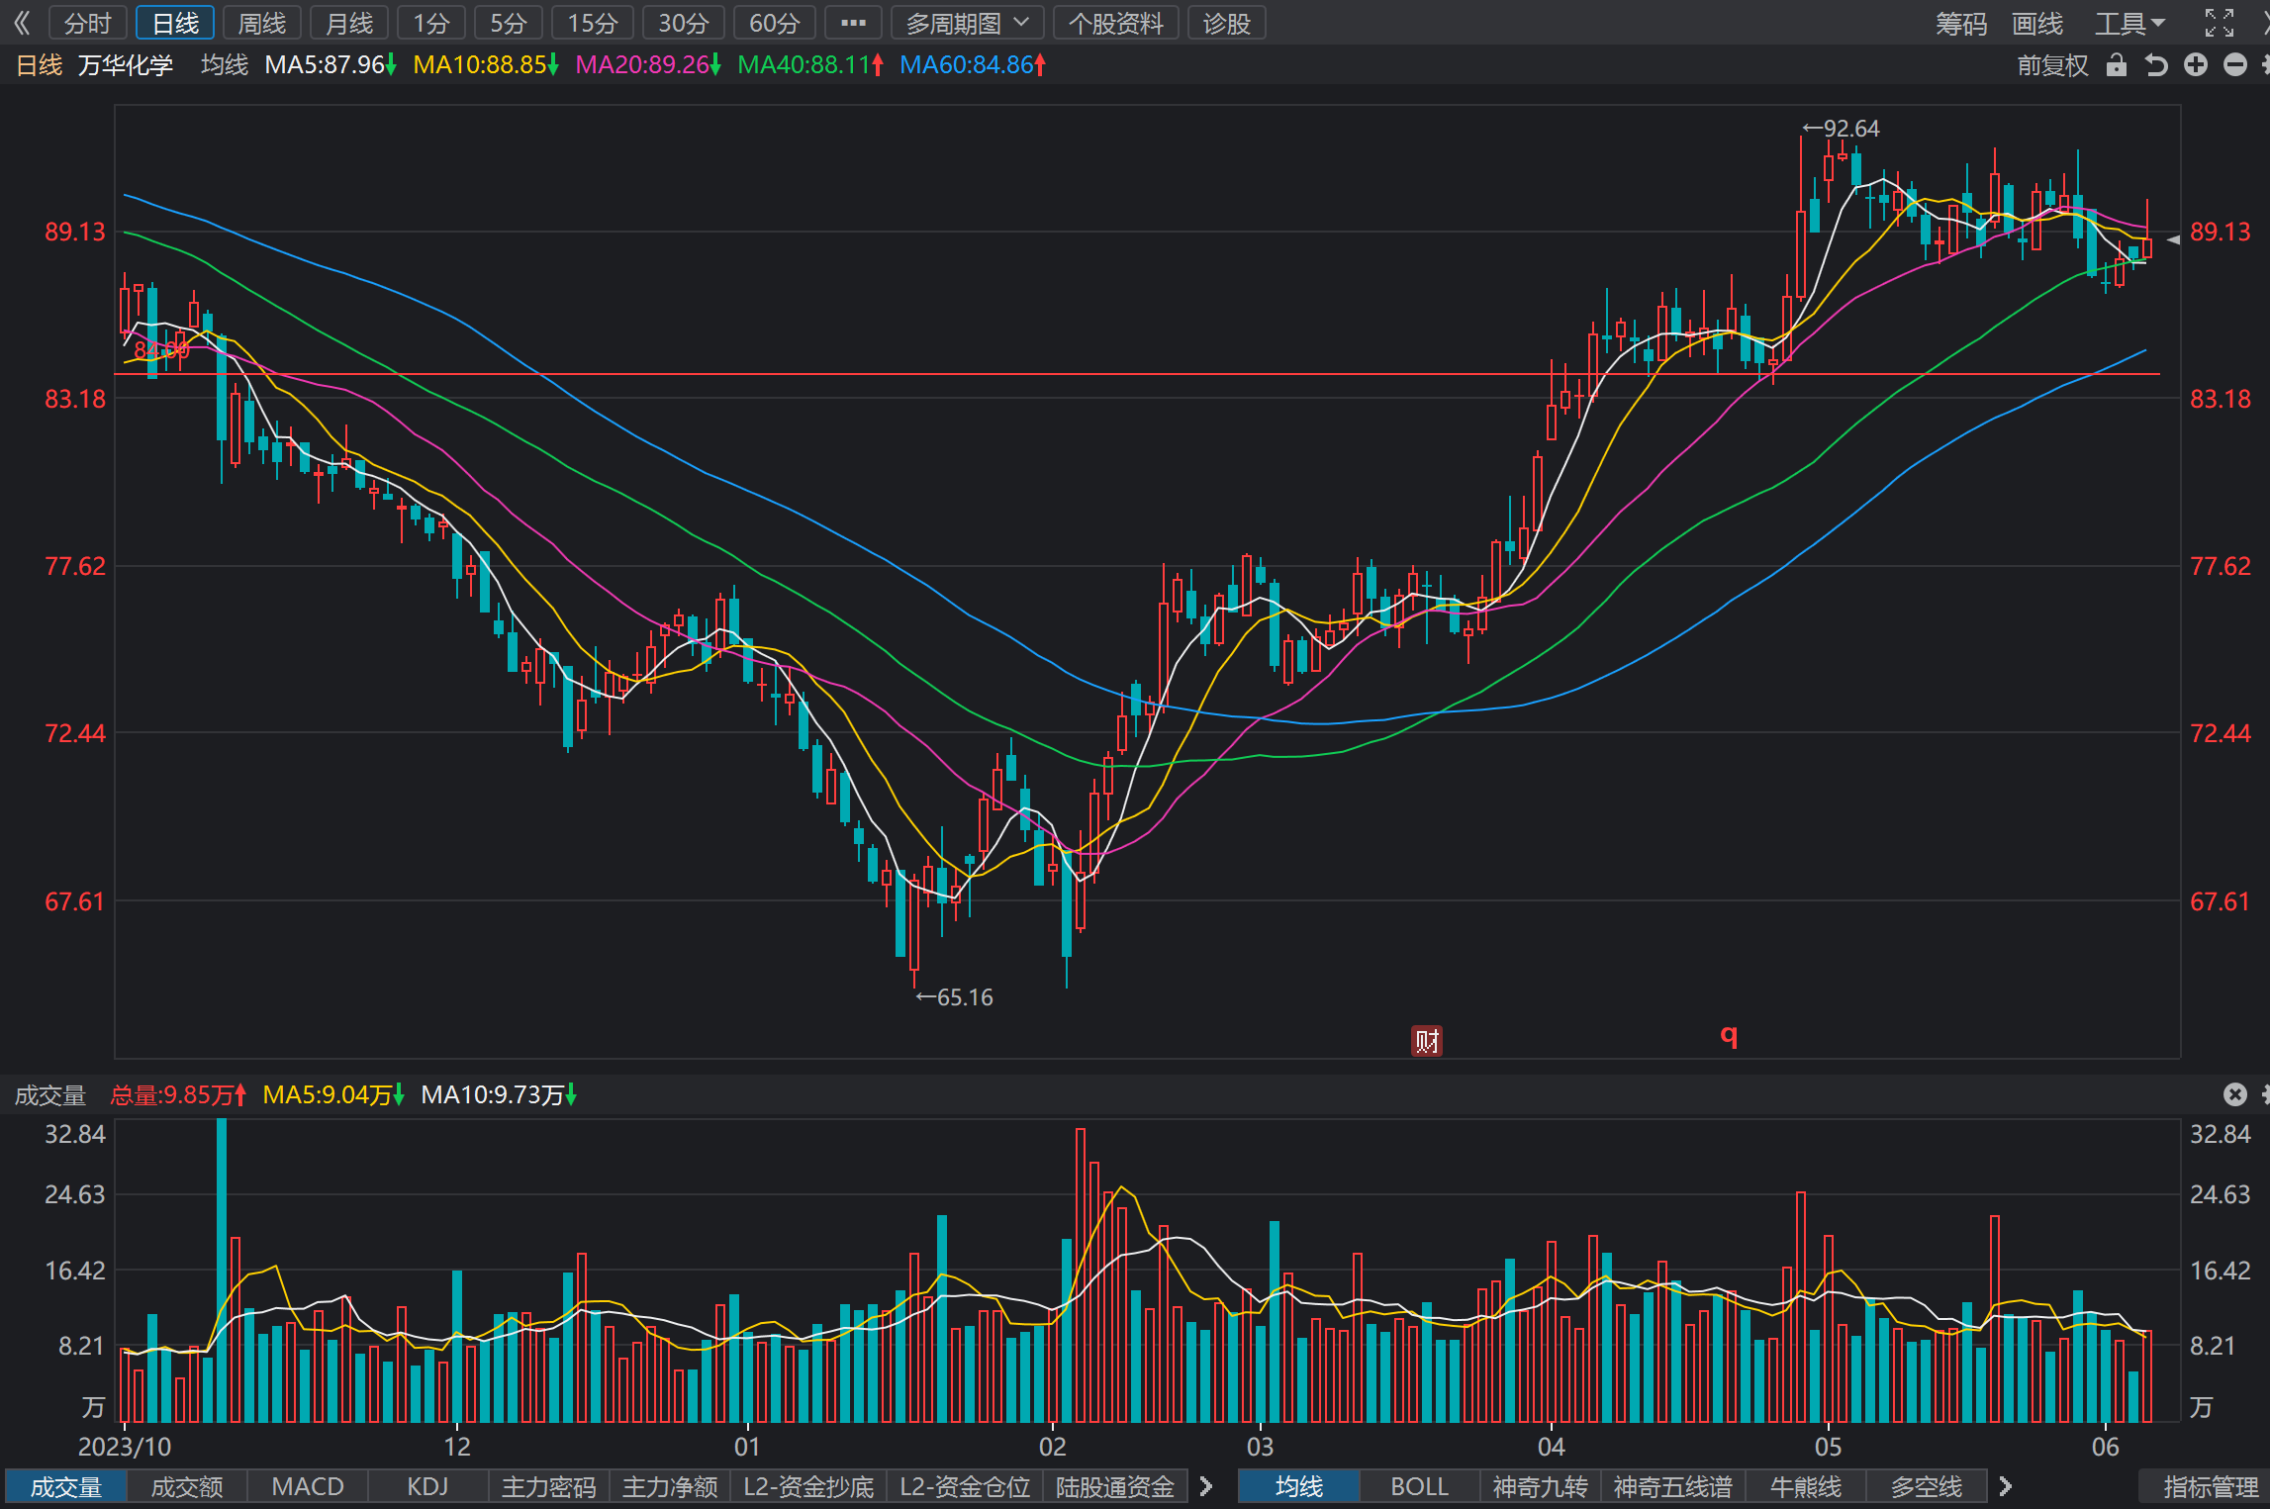Click the 财 marker on the chart
The image size is (2270, 1509).
1426,1040
